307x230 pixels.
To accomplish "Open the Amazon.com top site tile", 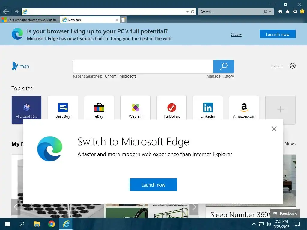I will [244, 108].
